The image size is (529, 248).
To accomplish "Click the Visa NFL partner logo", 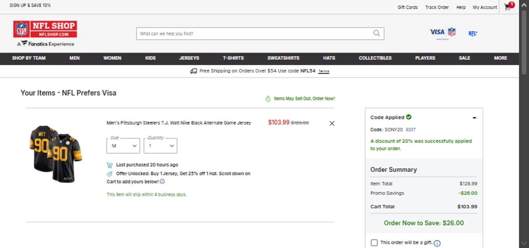I will pos(442,33).
